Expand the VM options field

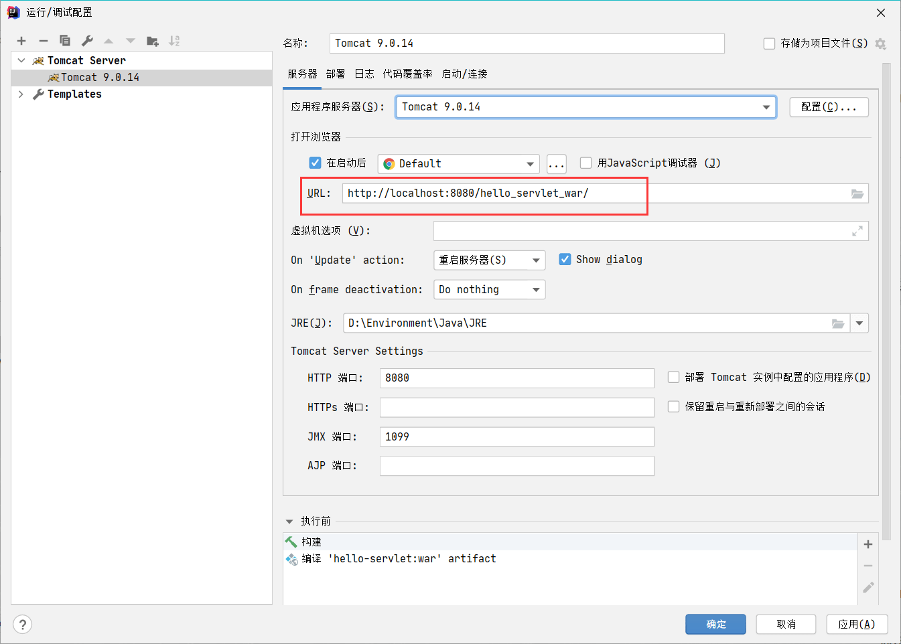[857, 231]
